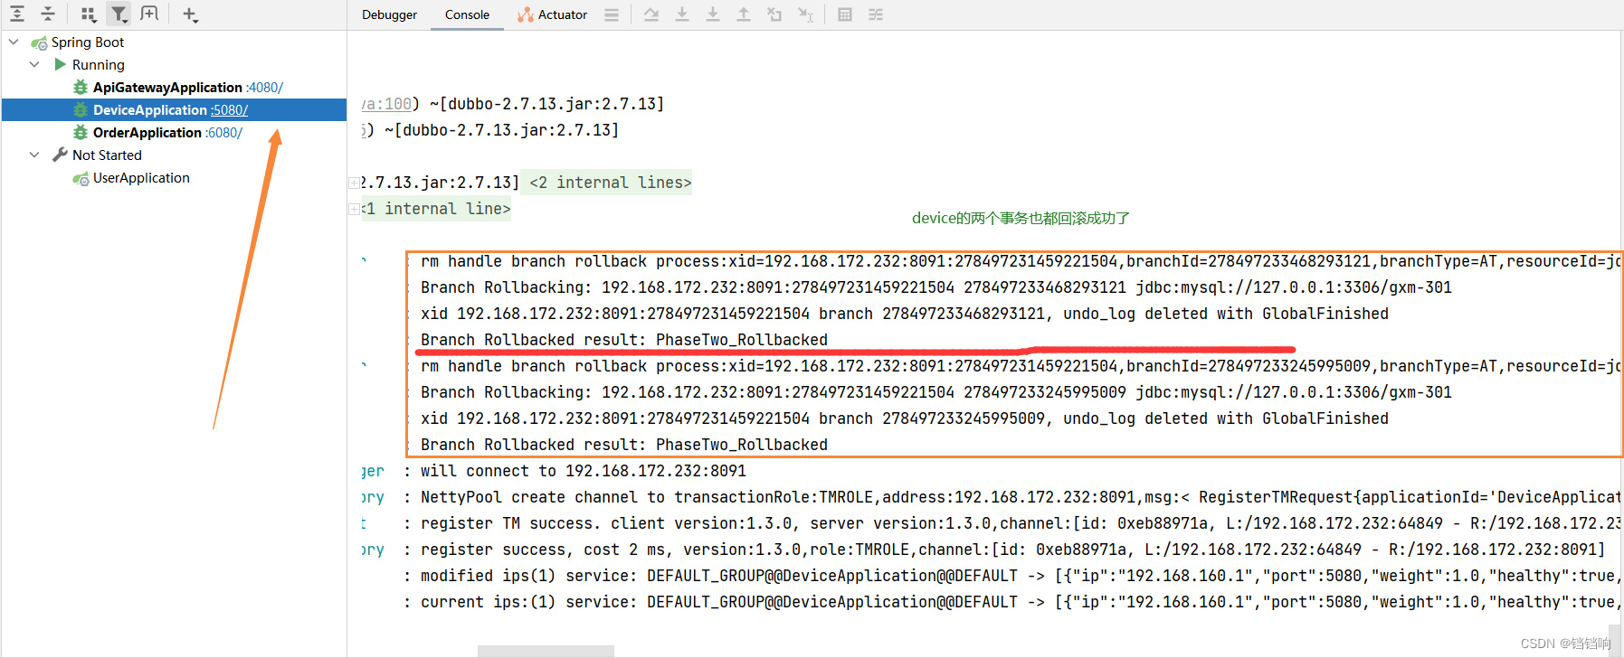This screenshot has height=658, width=1624.
Task: Collapse the Spring Boot tree node
Action: point(14,42)
